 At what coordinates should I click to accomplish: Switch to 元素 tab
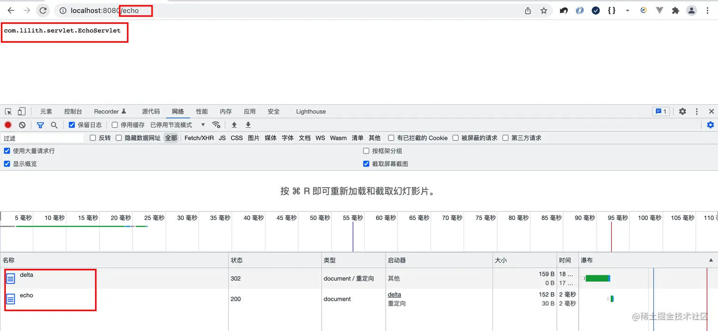(x=46, y=112)
